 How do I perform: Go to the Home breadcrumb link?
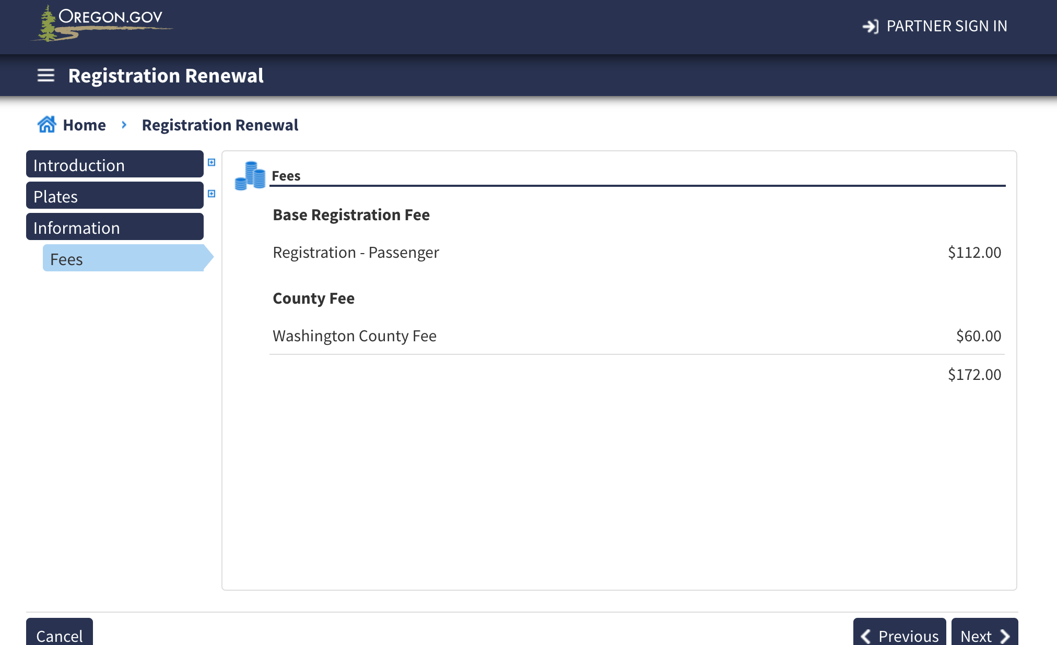(84, 125)
